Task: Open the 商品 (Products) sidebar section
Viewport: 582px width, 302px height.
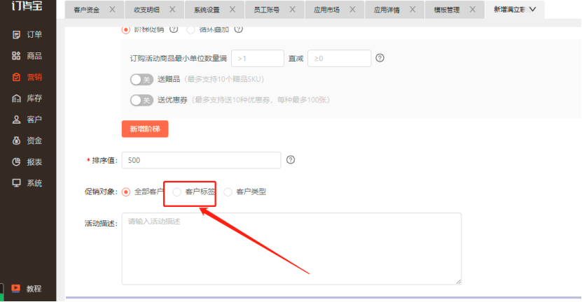Action: 27,56
